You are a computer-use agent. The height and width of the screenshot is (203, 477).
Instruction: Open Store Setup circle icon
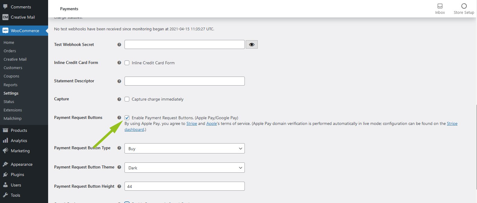464,6
